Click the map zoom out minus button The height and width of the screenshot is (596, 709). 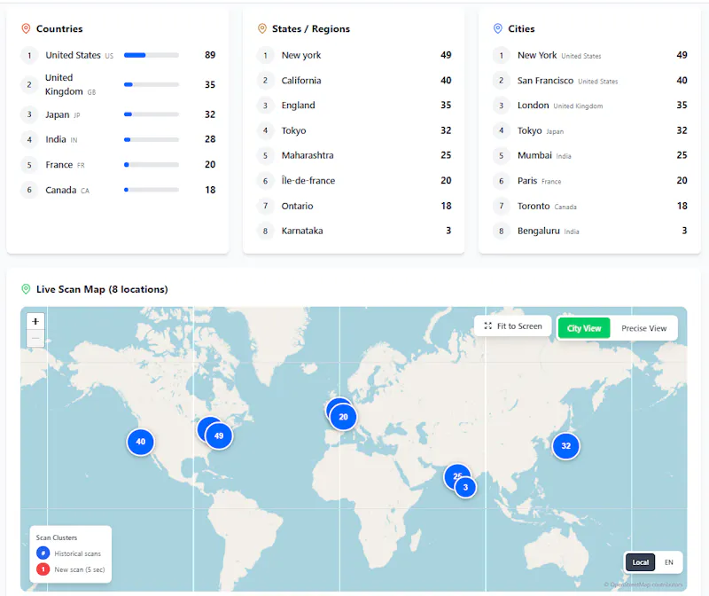35,339
